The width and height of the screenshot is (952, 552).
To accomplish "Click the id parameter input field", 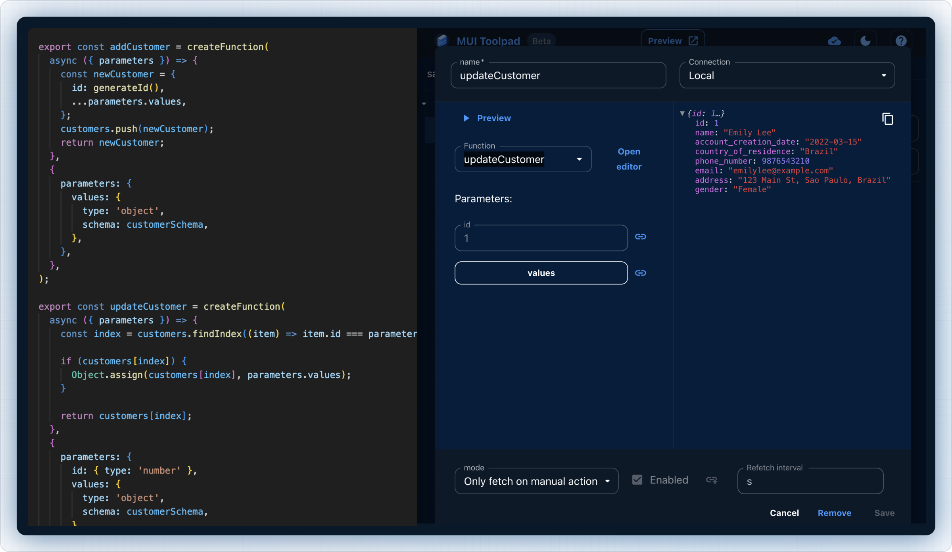I will (540, 238).
